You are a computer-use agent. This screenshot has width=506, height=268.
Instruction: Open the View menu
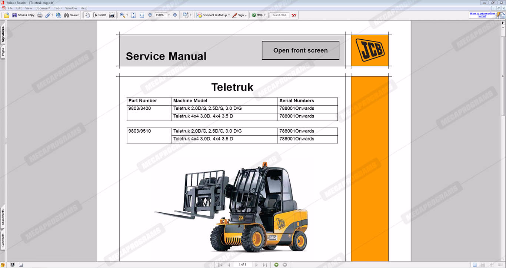tap(29, 8)
